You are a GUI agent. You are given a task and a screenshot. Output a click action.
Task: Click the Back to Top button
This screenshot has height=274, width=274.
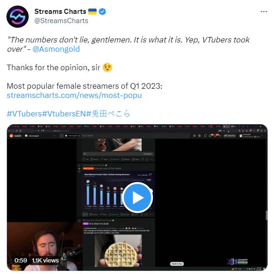point(177,264)
